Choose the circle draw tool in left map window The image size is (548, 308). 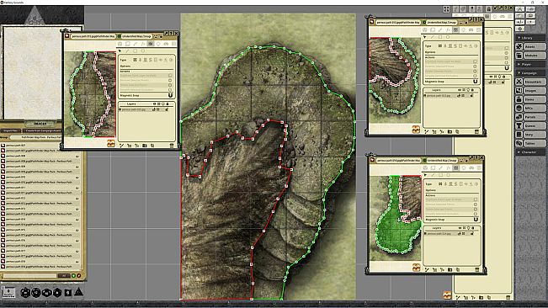coord(142,51)
